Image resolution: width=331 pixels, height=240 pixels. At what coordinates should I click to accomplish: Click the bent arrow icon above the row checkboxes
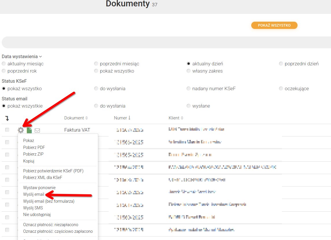pos(7,118)
